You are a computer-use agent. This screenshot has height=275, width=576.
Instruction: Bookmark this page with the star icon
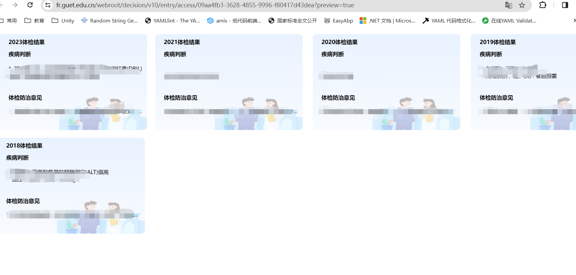pos(522,5)
